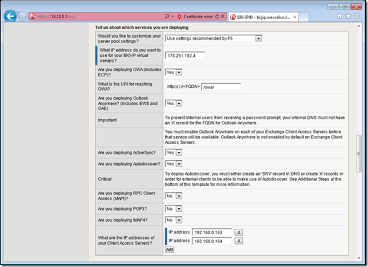Open the browser Home icon
Screen dimensions: 368x267
[338, 17]
